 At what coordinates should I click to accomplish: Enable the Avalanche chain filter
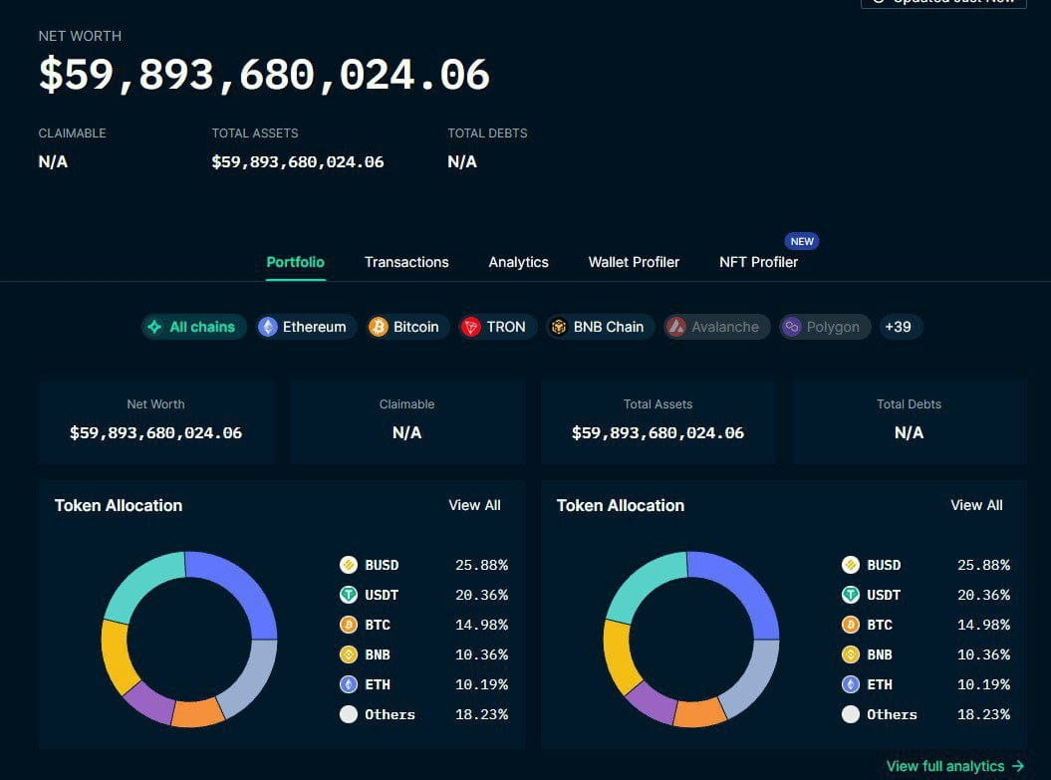coord(716,327)
